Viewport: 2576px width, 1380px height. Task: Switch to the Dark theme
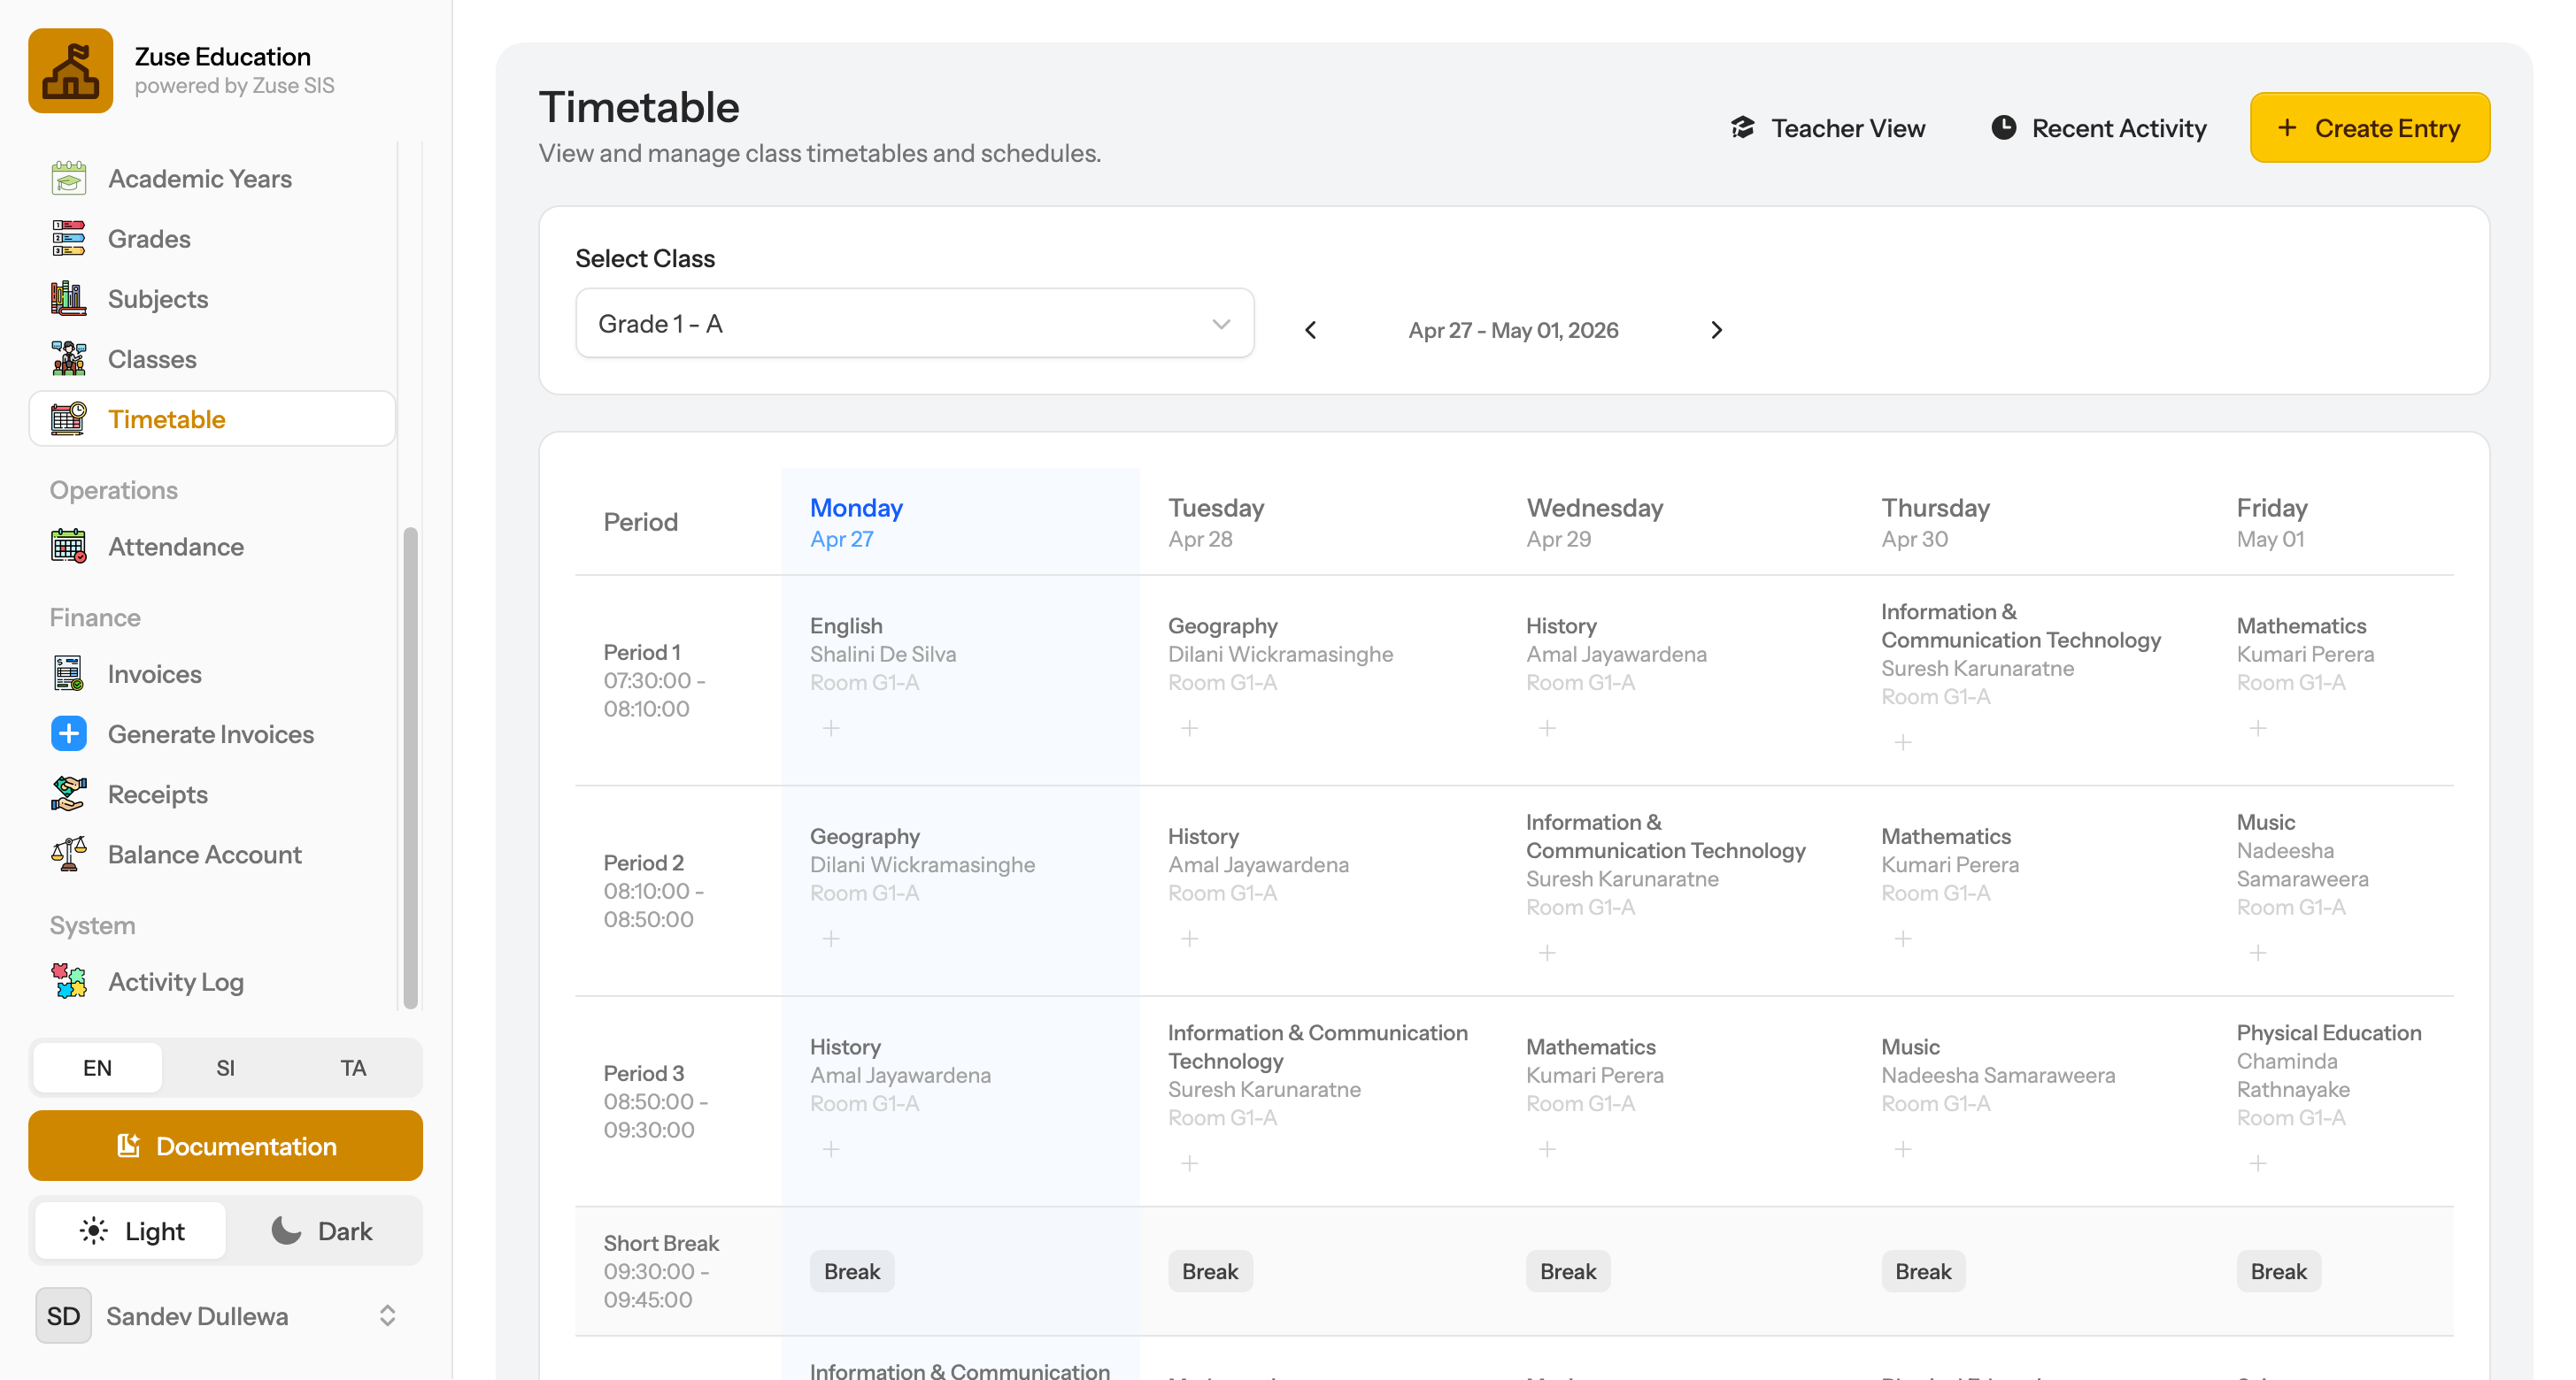[322, 1230]
